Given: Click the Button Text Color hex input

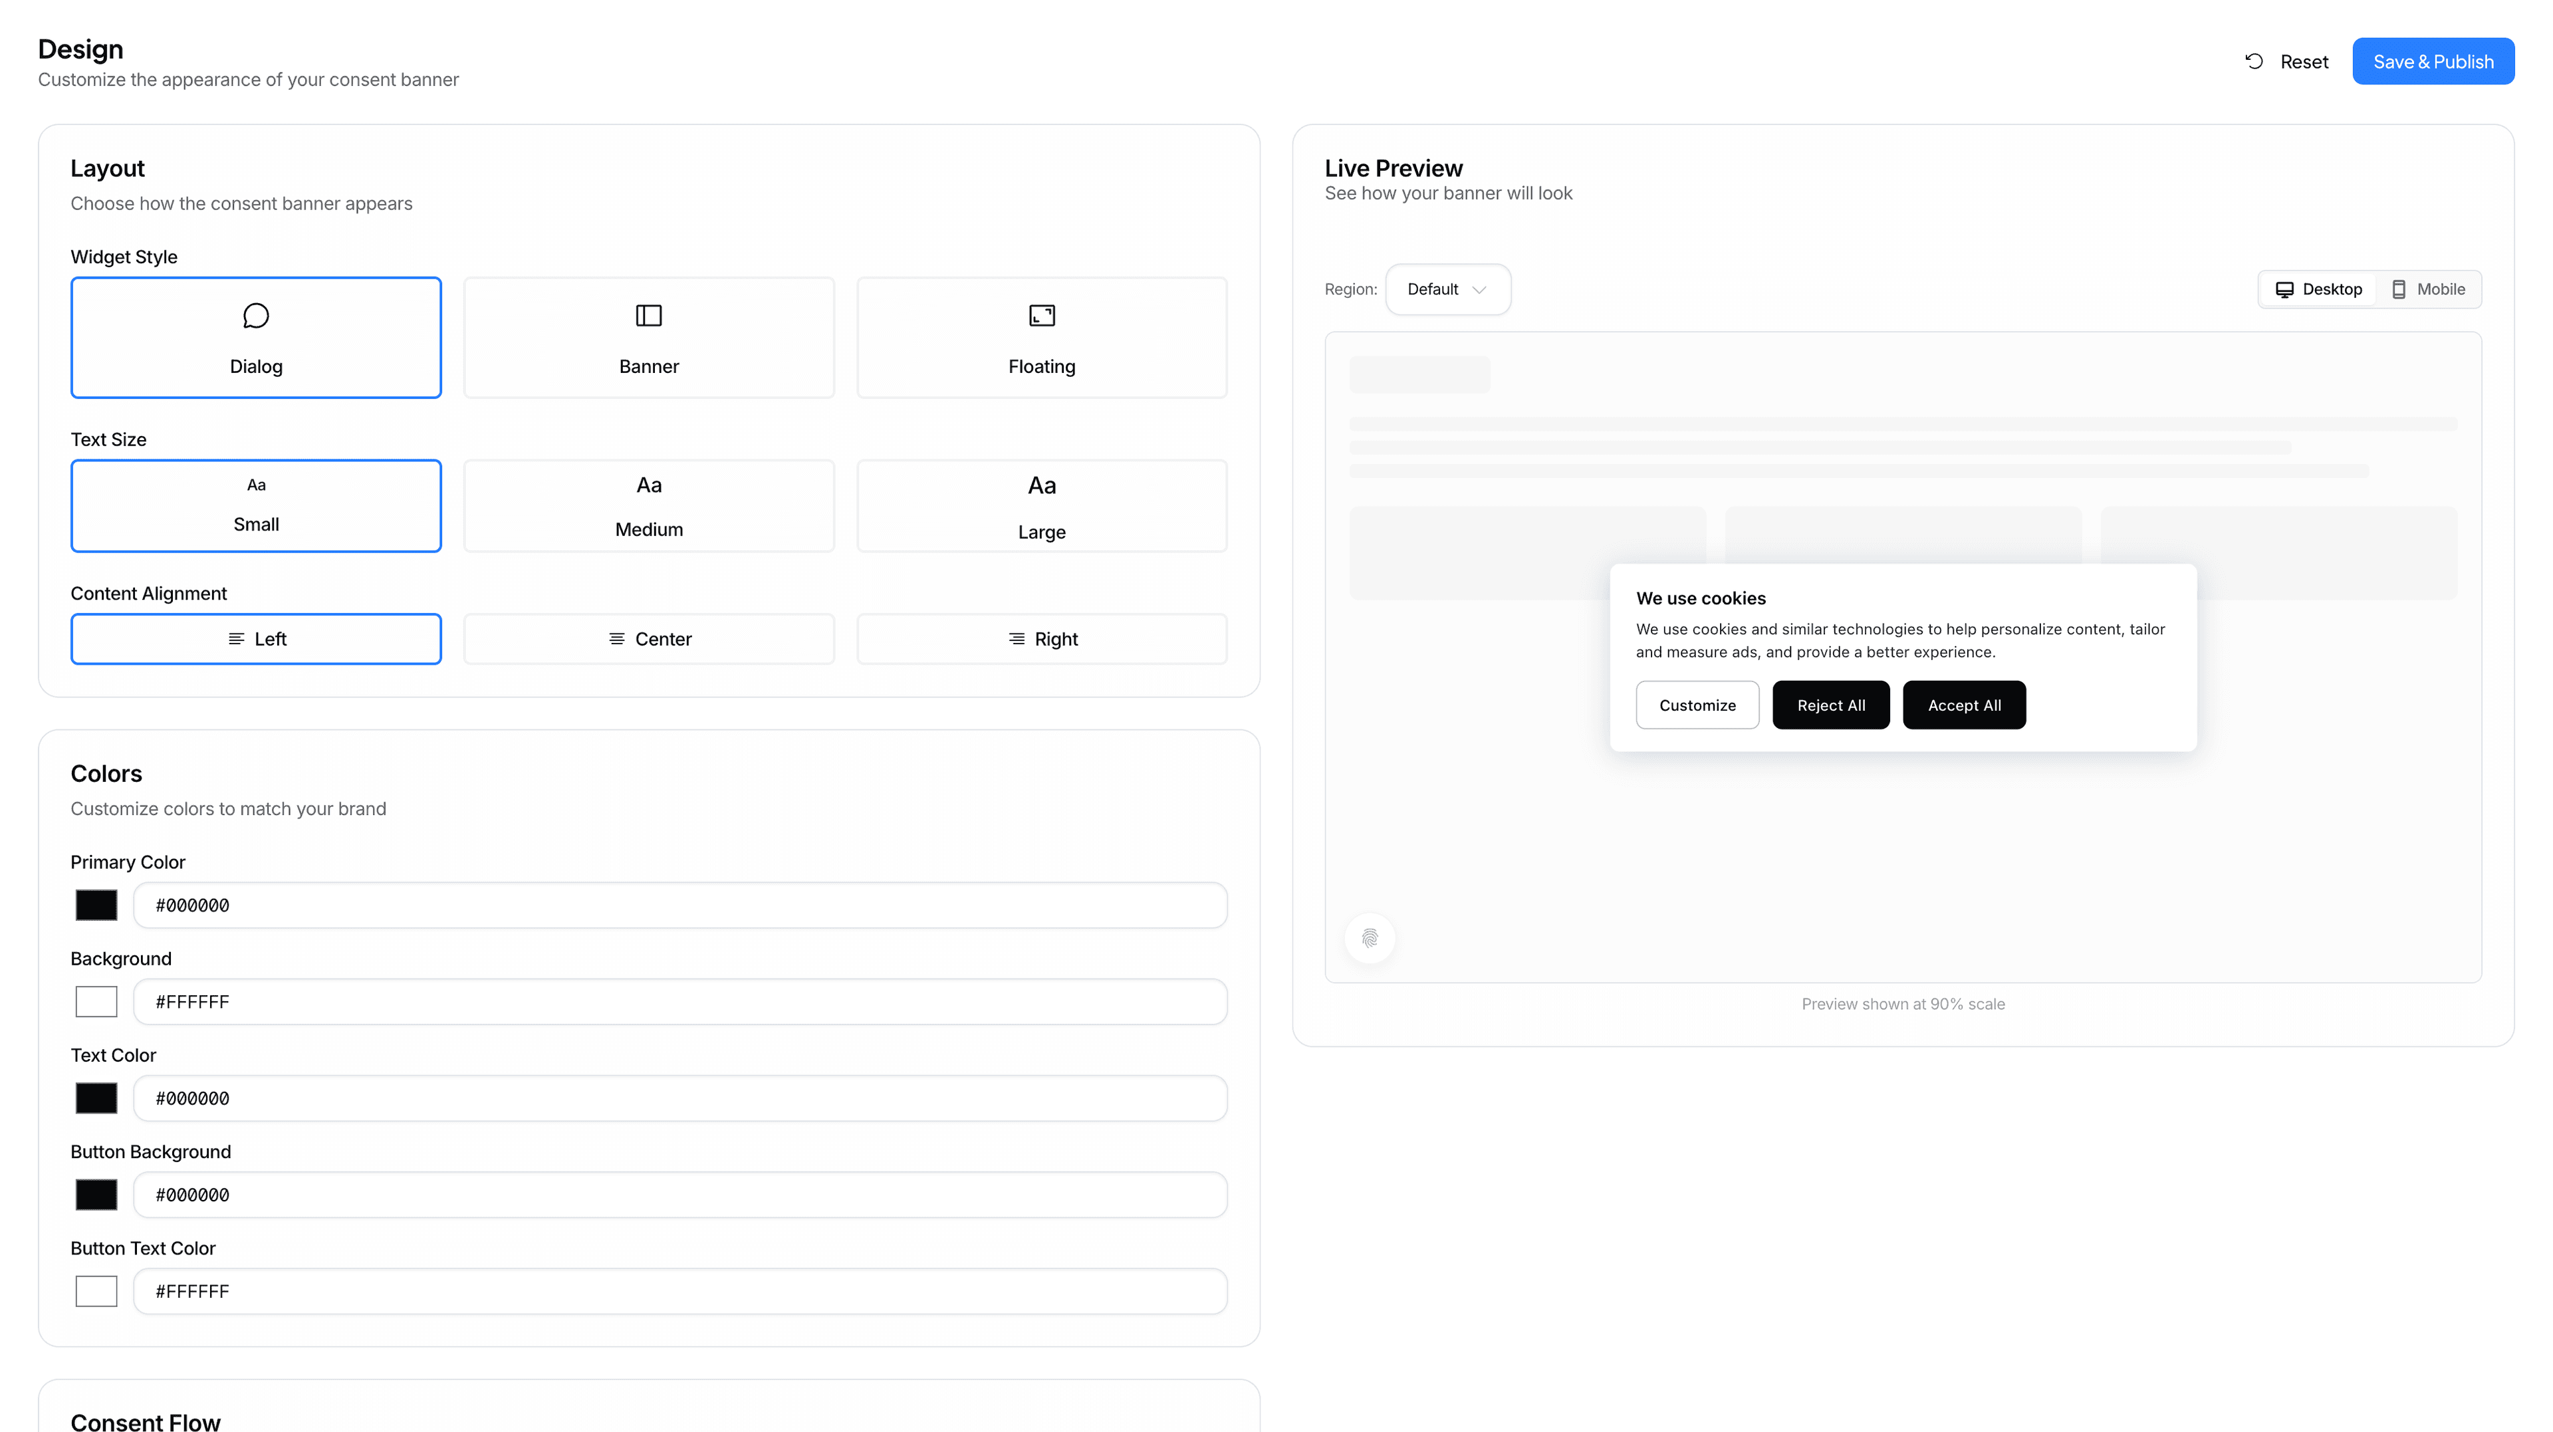Looking at the screenshot, I should pos(681,1291).
